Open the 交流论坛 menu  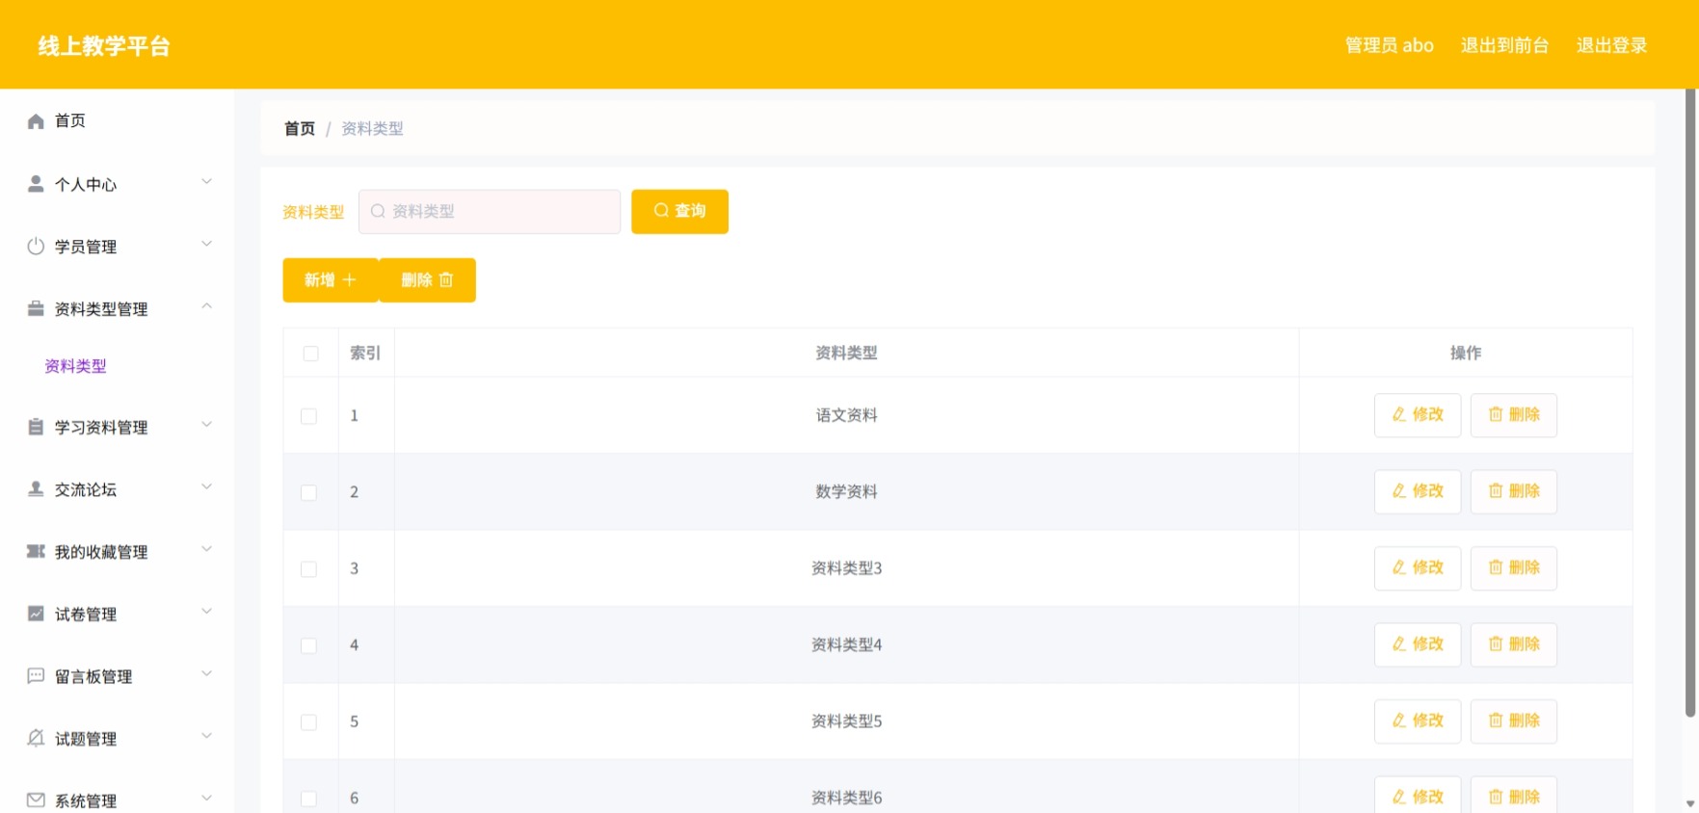tap(117, 489)
